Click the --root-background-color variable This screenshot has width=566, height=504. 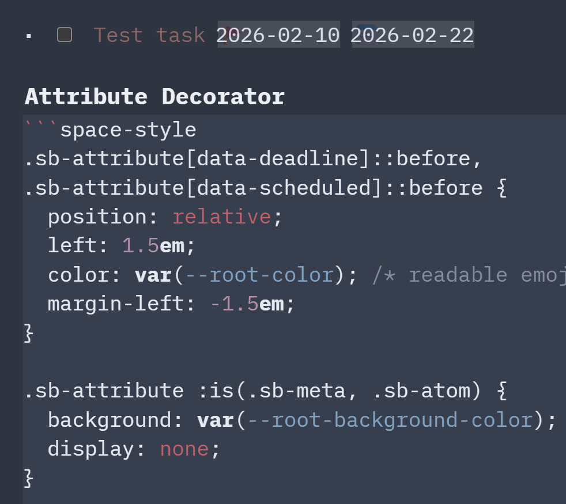pyautogui.click(x=389, y=420)
